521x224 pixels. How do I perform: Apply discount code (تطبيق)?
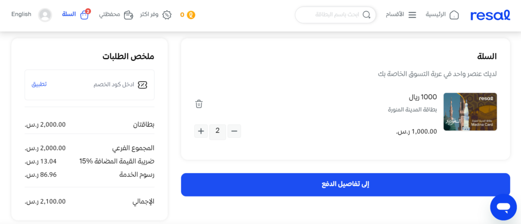tap(39, 84)
